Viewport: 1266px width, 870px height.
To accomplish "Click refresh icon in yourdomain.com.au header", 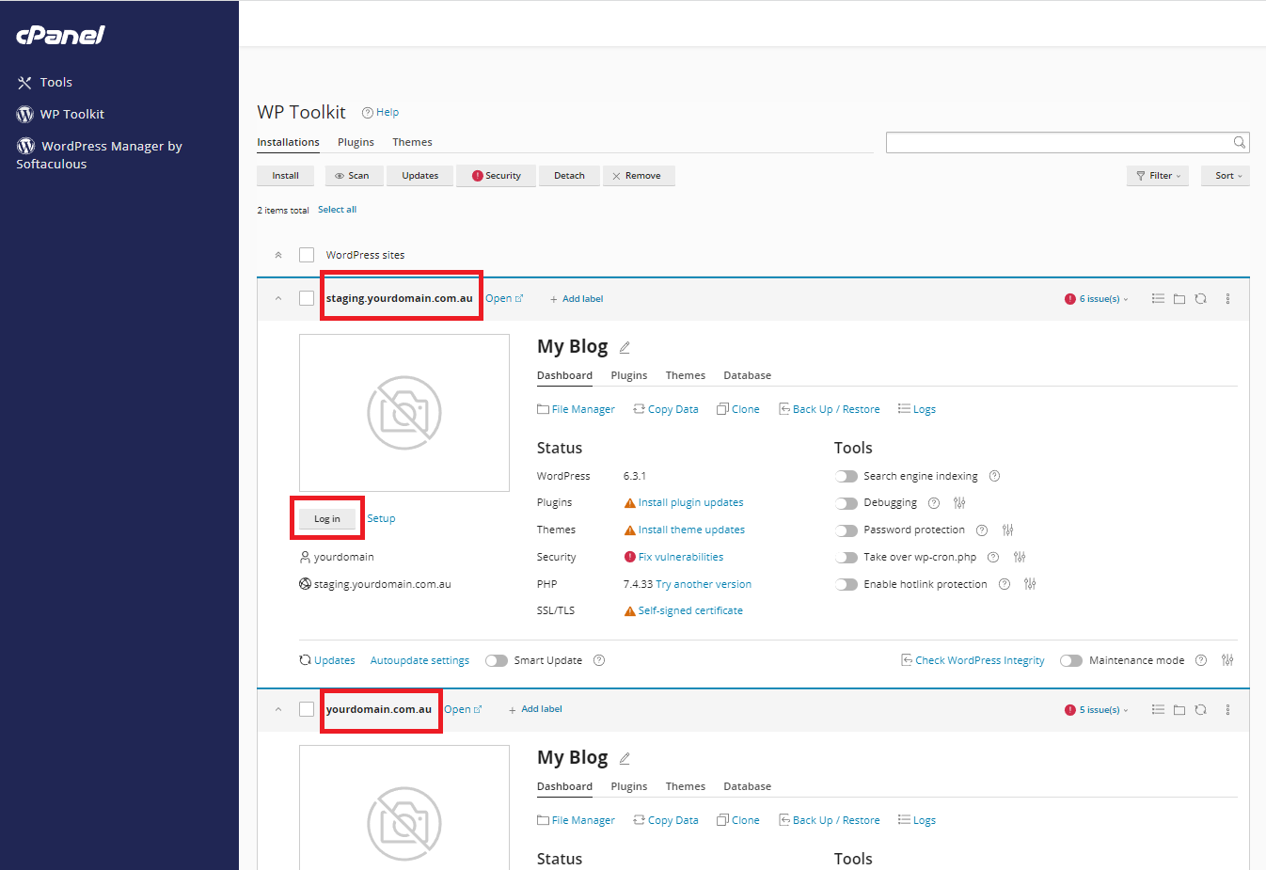I will (1201, 710).
